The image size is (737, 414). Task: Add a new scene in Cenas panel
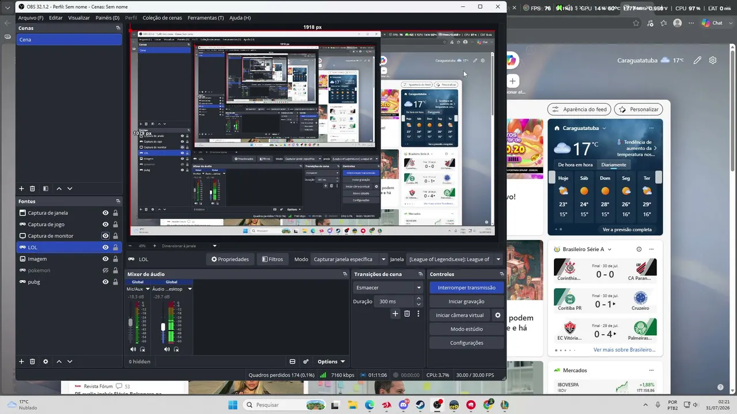click(22, 189)
